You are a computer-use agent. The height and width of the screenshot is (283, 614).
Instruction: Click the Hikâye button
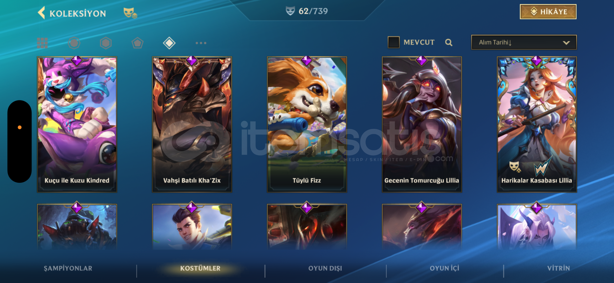pos(548,12)
